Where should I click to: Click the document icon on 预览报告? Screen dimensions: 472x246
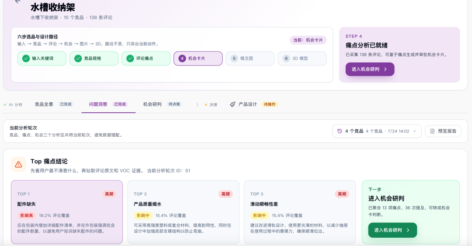432,131
